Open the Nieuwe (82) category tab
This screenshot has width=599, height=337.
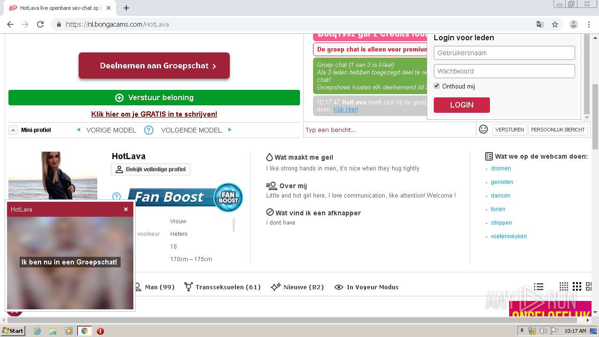coord(298,287)
